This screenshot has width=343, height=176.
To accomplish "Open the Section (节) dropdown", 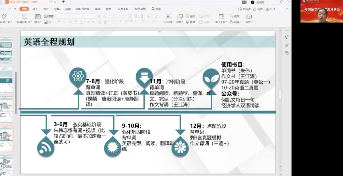I will 49,22.
